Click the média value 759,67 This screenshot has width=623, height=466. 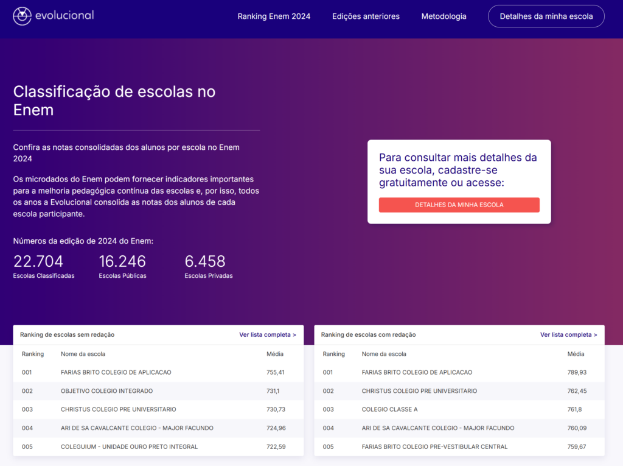click(x=577, y=447)
